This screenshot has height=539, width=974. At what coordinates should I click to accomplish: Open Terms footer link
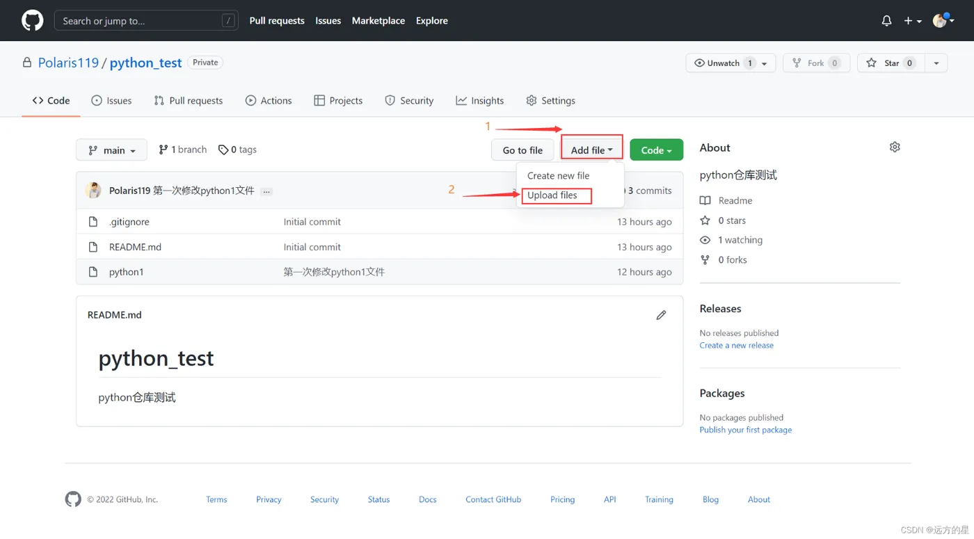216,499
